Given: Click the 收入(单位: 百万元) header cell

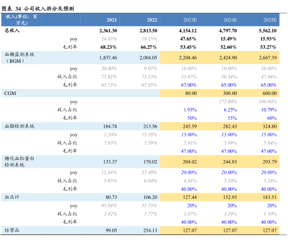Looking at the screenshot, I should 21,20.
